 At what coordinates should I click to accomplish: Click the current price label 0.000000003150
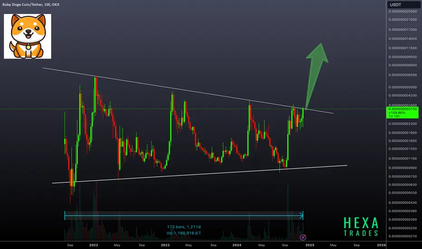[x=403, y=109]
